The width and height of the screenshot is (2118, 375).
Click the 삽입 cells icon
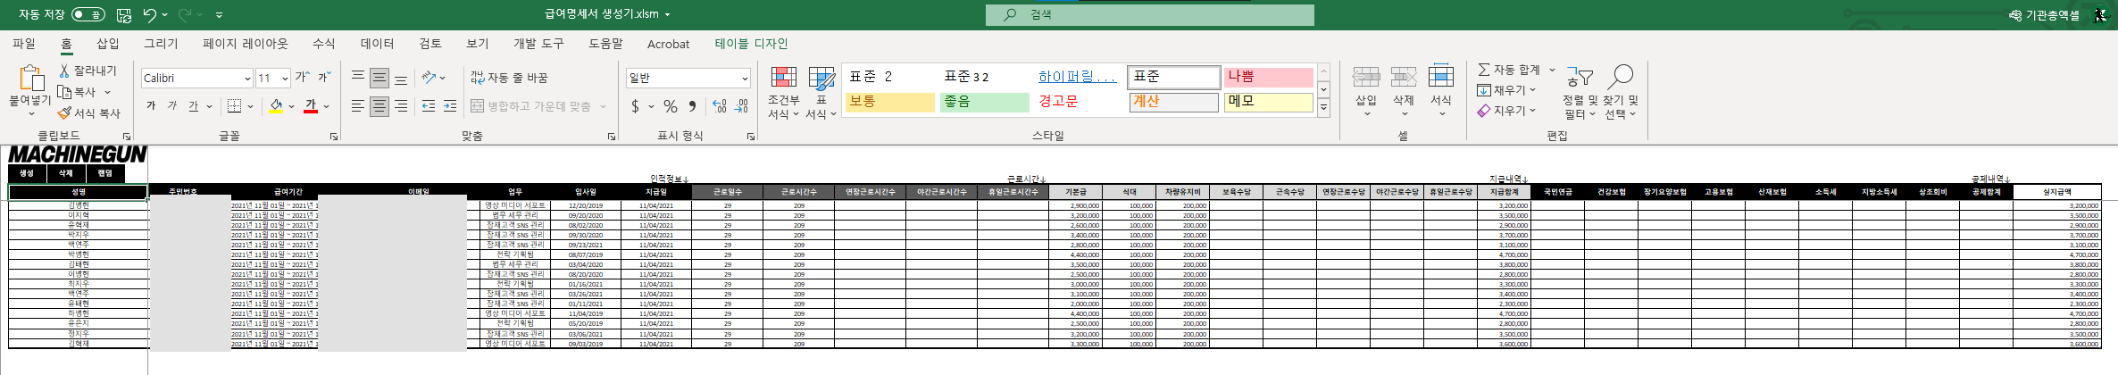click(x=1366, y=78)
